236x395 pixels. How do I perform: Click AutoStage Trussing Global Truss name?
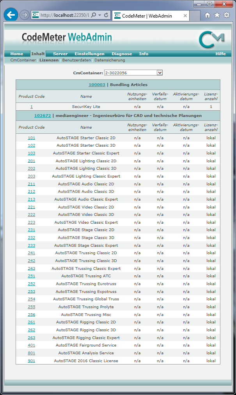coord(86,299)
